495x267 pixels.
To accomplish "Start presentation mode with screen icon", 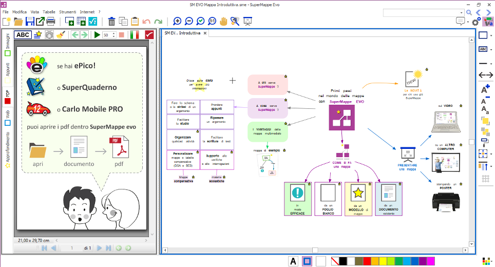I will tap(248, 22).
